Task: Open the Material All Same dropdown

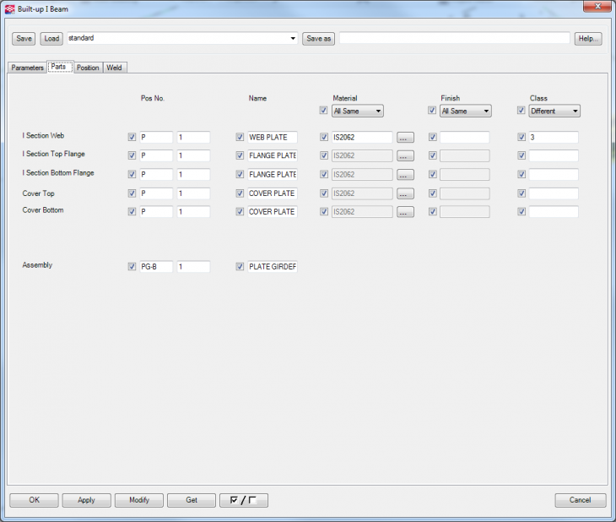Action: click(358, 111)
